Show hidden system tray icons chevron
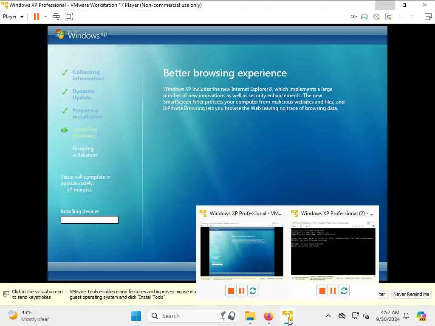The width and height of the screenshot is (435, 326). 328,316
